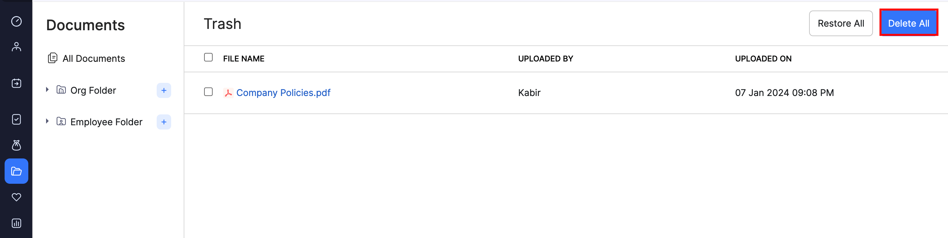Open the dashboard gauge icon in sidebar
The width and height of the screenshot is (948, 238).
(16, 21)
